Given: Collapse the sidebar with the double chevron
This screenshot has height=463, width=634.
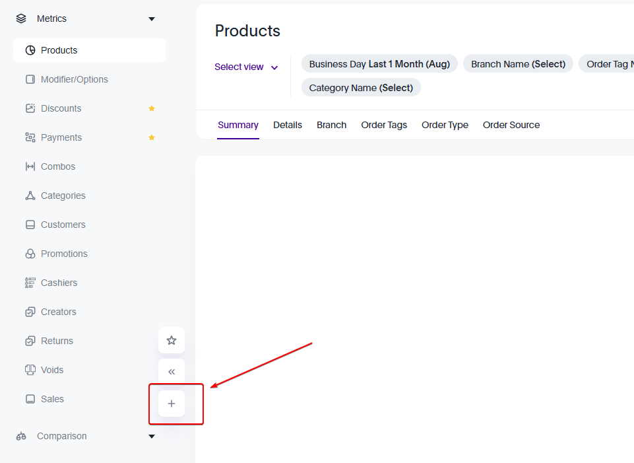Looking at the screenshot, I should click(172, 371).
